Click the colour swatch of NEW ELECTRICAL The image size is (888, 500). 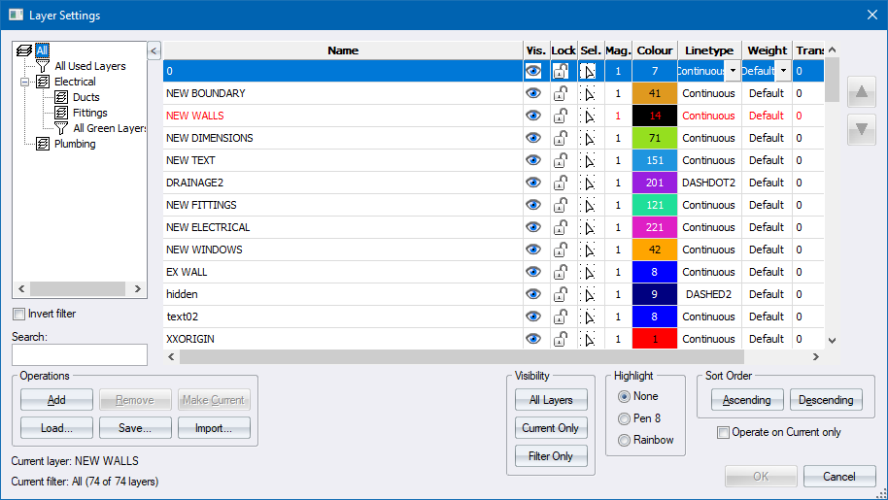(x=654, y=228)
